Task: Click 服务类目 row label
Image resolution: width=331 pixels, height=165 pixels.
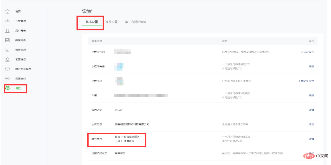Action: coord(97,139)
